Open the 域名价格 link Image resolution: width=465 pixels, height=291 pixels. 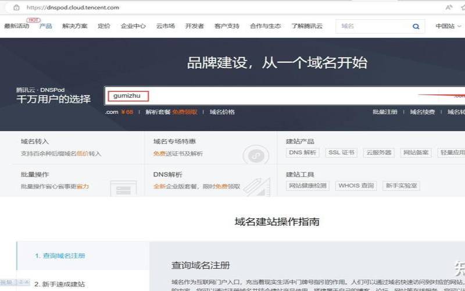[222, 112]
